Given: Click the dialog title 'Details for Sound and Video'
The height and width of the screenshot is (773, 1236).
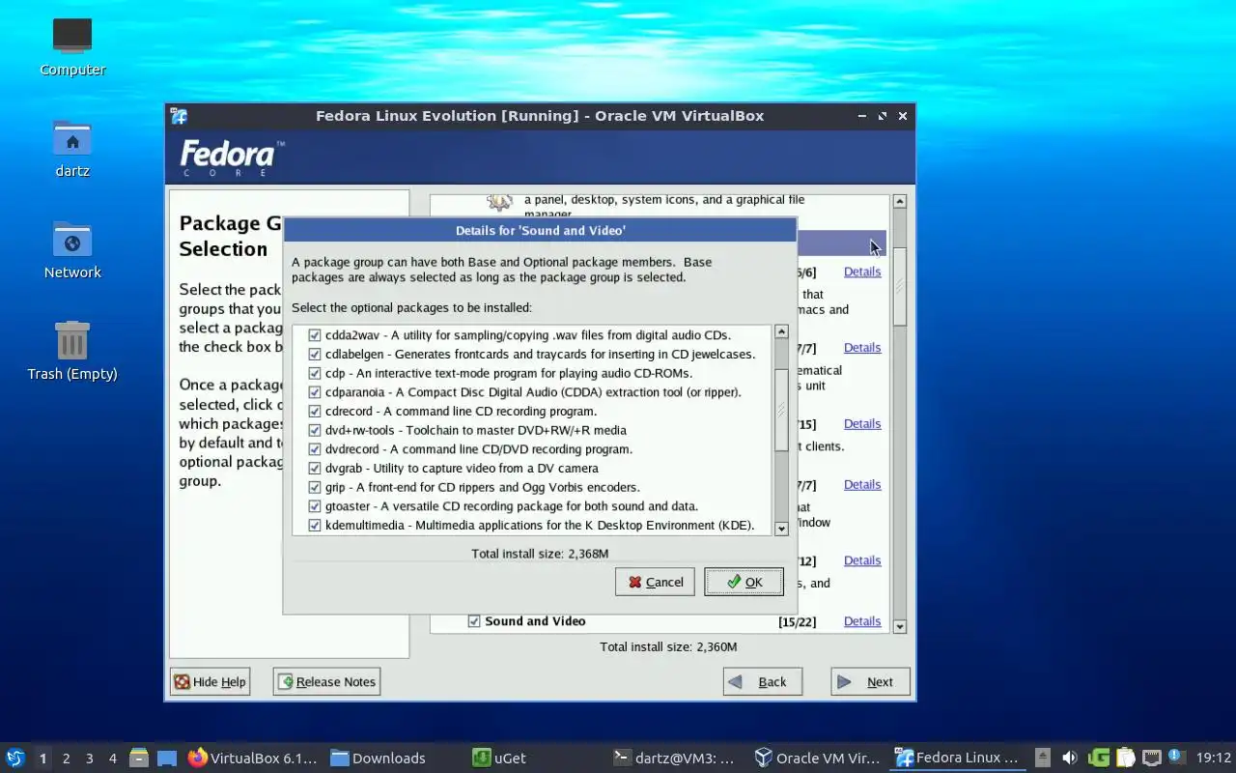Looking at the screenshot, I should tap(540, 230).
